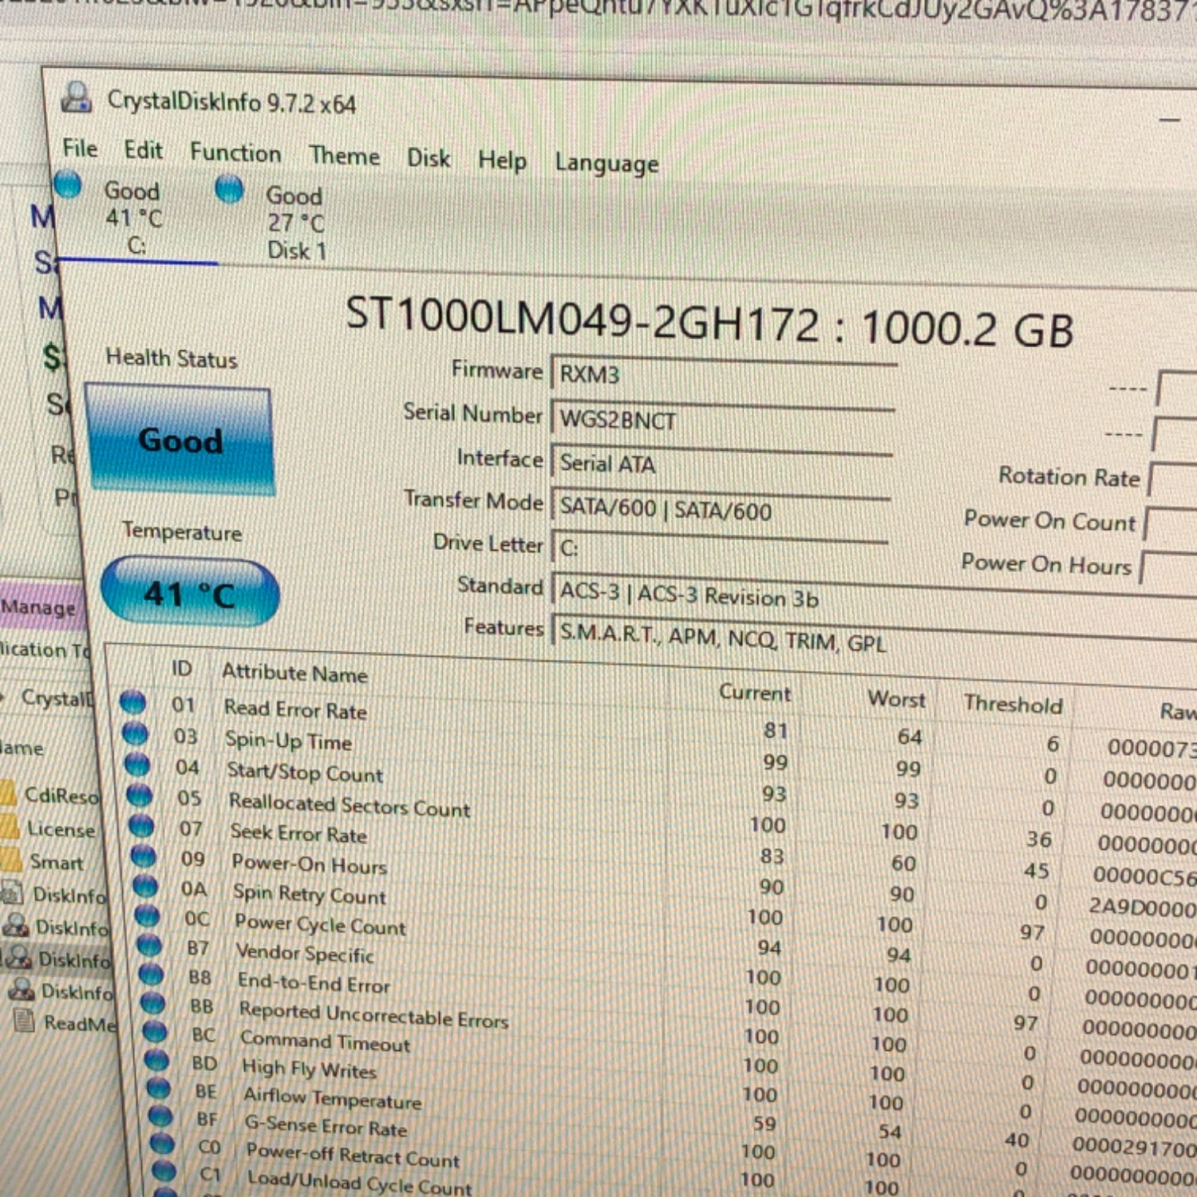
Task: Click the status orb for Reported Uncorrectable Errors
Action: tap(153, 1002)
